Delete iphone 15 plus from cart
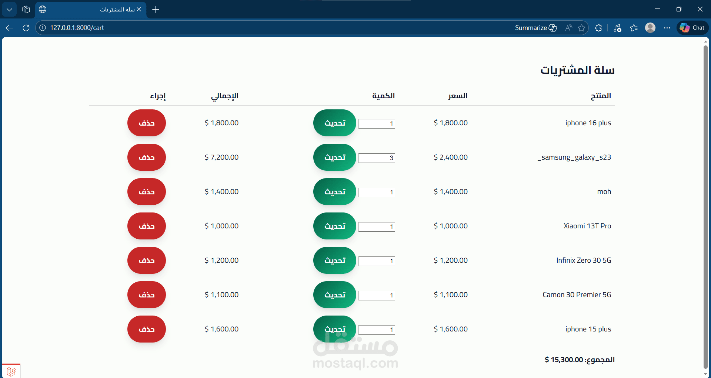This screenshot has width=711, height=378. (x=147, y=329)
